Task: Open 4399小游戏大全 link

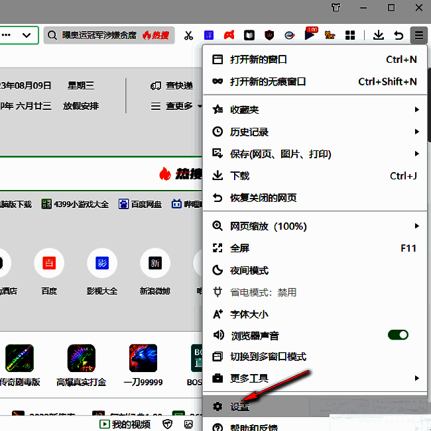Action: tap(75, 204)
